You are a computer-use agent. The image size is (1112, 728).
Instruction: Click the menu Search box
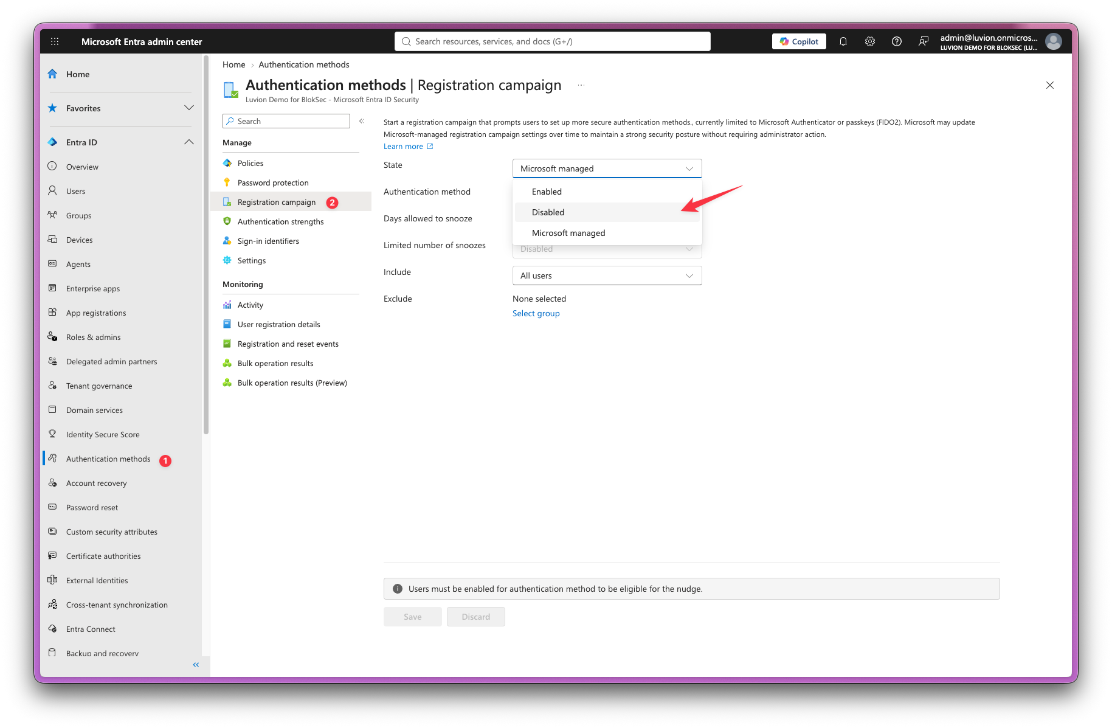pos(286,121)
